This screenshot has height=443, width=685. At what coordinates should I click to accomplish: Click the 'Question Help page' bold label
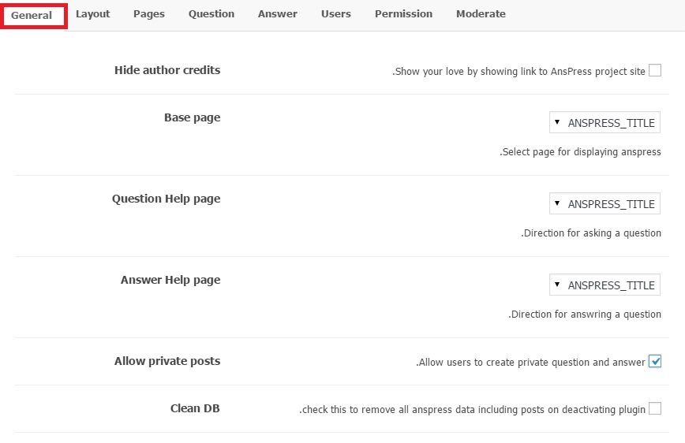[166, 199]
